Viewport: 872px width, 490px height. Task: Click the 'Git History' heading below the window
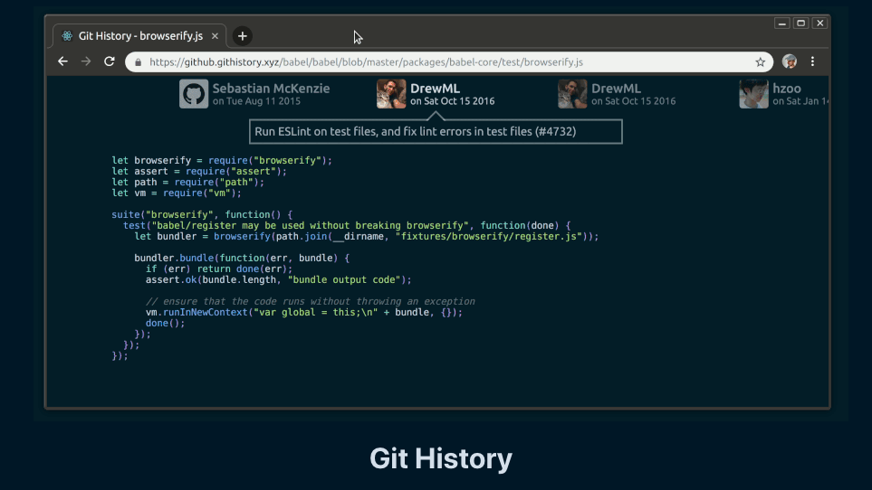click(x=441, y=458)
